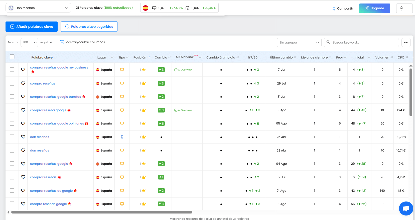Open 'Palabras clave sugeridas' button
415x220 pixels.
89,27
